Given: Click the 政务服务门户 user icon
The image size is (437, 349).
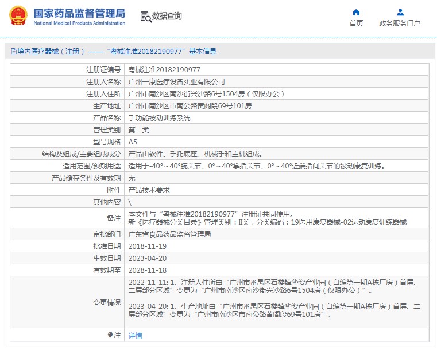Looking at the screenshot, I should 400,12.
